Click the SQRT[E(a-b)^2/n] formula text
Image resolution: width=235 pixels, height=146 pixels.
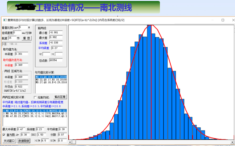pyautogui.click(x=15, y=91)
